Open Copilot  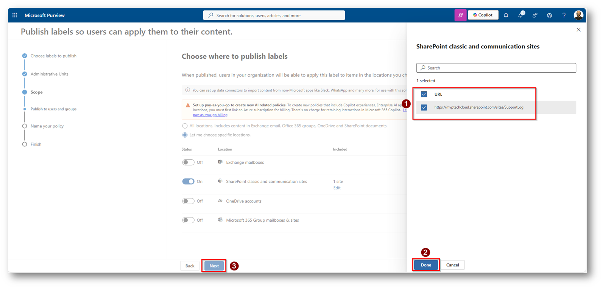tap(483, 15)
